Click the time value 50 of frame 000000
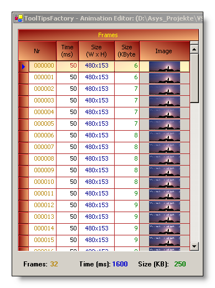The image size is (215, 288). (x=73, y=65)
